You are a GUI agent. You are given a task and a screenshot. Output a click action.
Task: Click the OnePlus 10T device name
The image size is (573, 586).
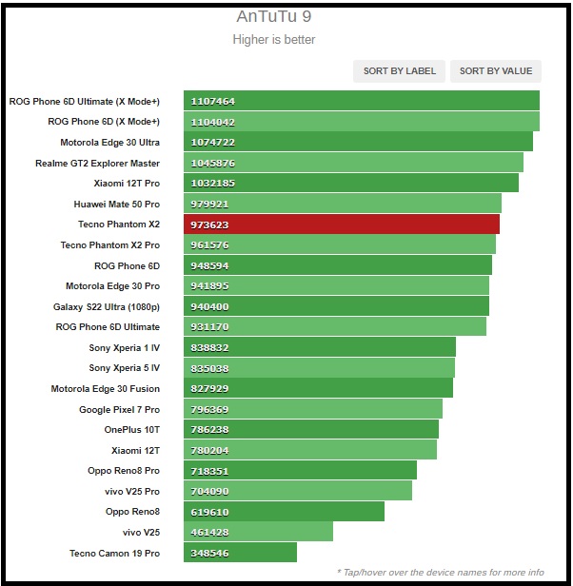tap(131, 430)
